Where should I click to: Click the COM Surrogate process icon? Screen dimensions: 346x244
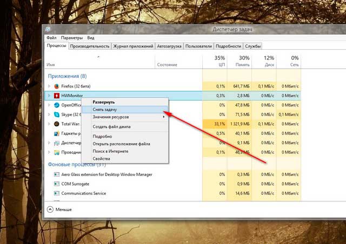(x=57, y=184)
